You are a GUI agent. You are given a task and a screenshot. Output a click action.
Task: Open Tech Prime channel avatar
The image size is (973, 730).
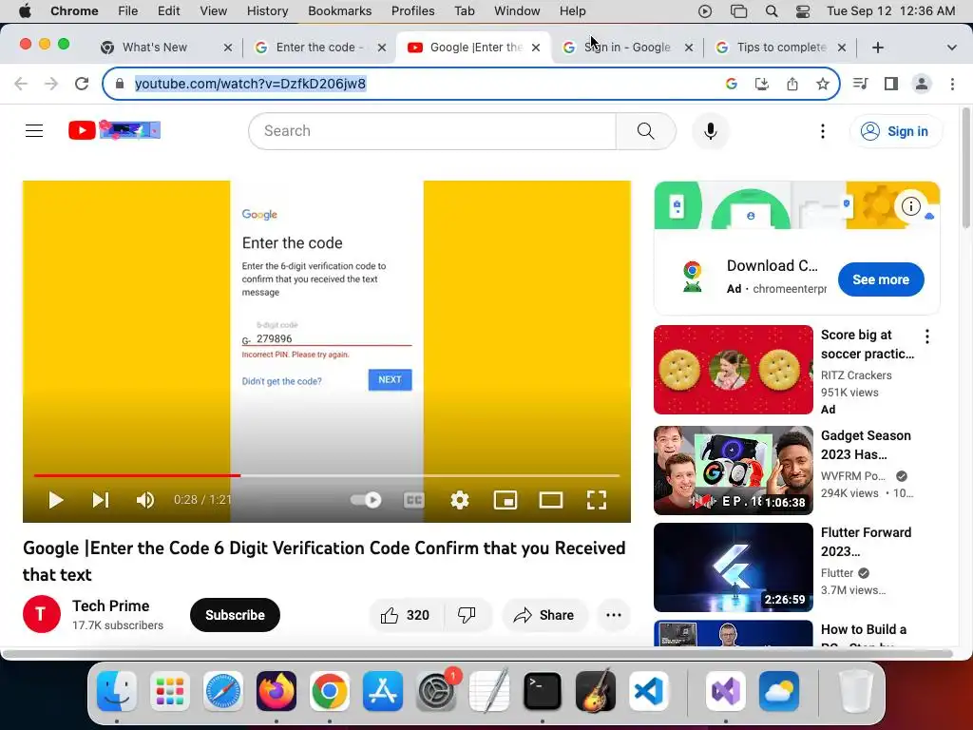coord(42,614)
